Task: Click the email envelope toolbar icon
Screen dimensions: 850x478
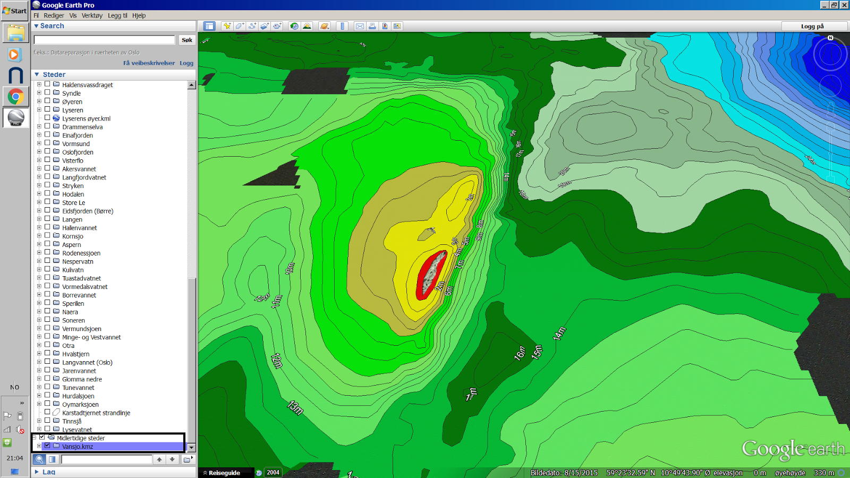Action: (360, 26)
